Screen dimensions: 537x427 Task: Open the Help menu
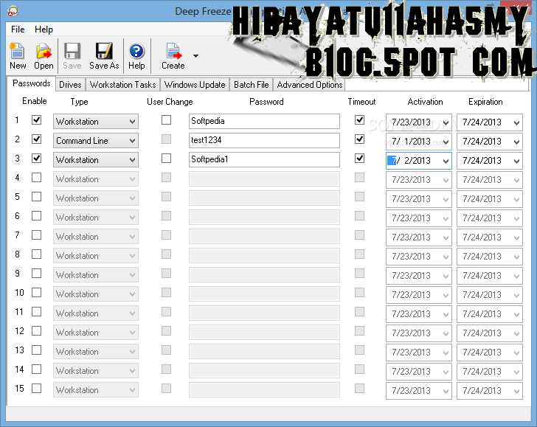tap(44, 29)
